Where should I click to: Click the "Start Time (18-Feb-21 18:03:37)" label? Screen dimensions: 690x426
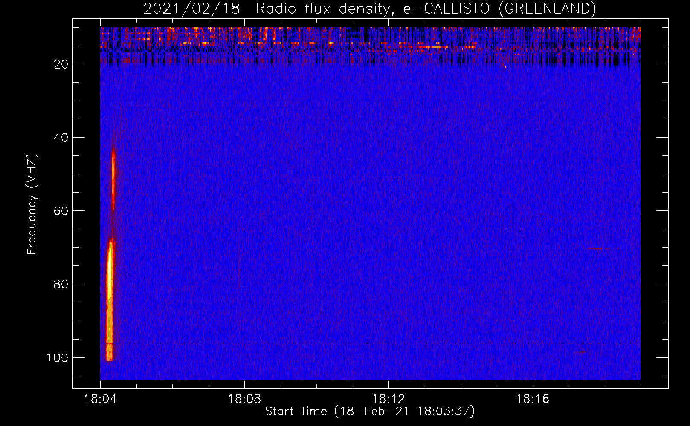tap(370, 411)
